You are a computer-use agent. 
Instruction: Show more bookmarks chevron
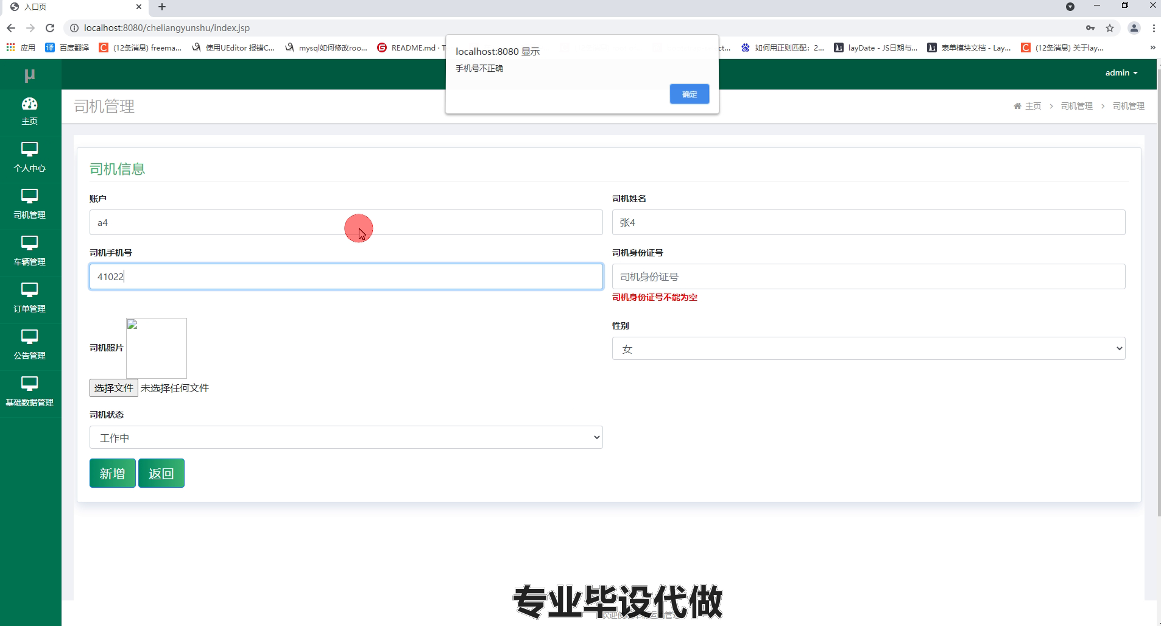point(1152,47)
